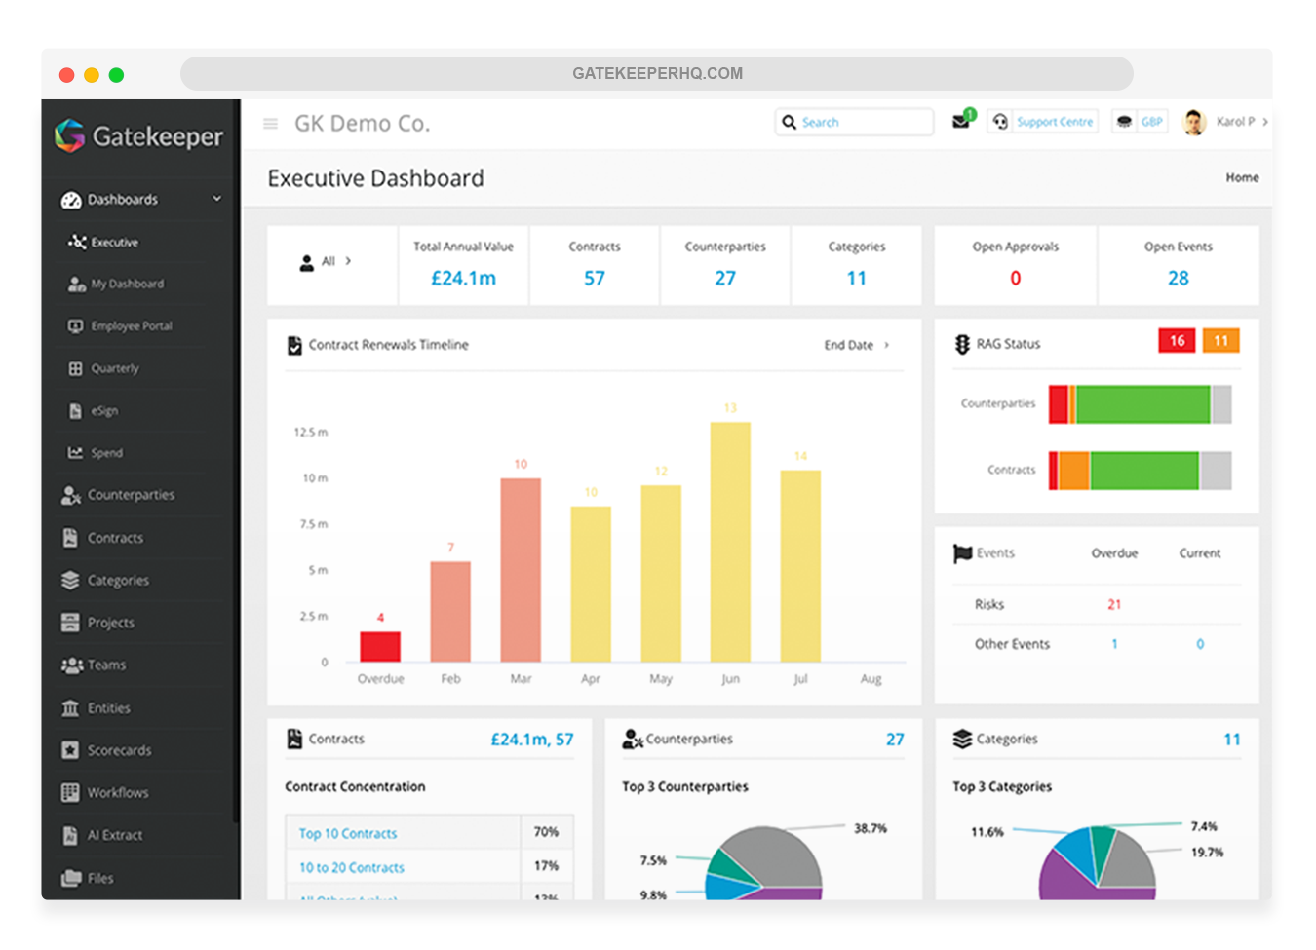Click the Home breadcrumb link

pyautogui.click(x=1242, y=177)
